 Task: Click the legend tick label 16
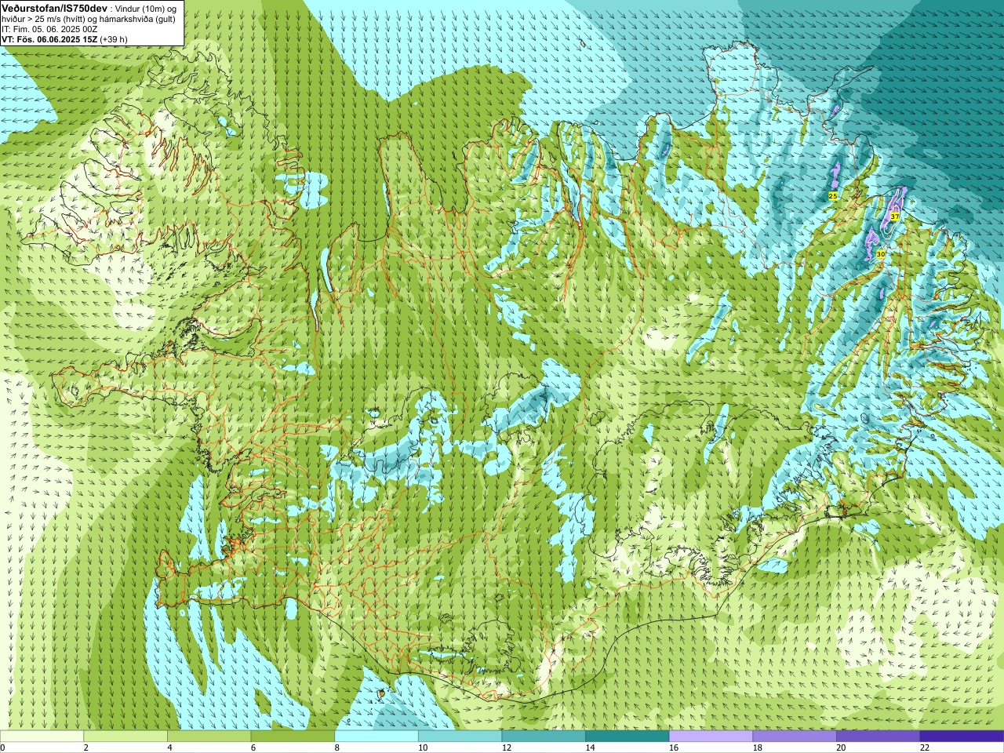(674, 748)
